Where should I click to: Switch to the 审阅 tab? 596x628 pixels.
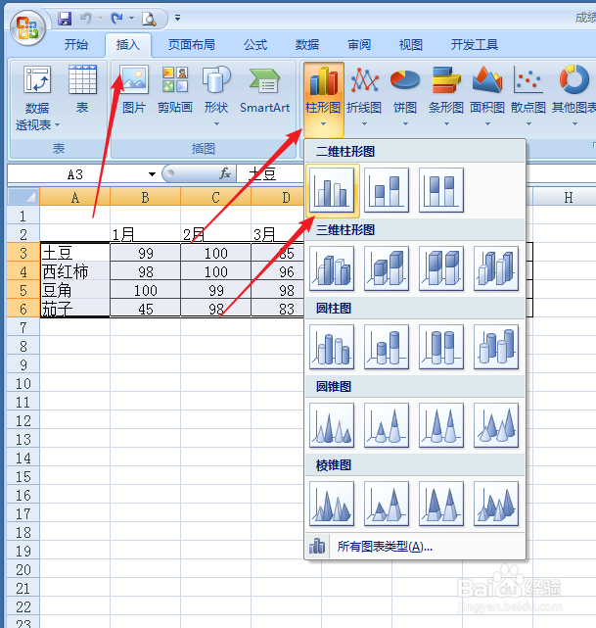point(359,44)
